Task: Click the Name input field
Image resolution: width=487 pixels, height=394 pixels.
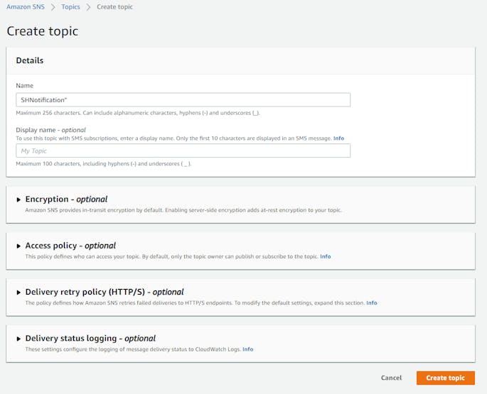Action: point(183,100)
